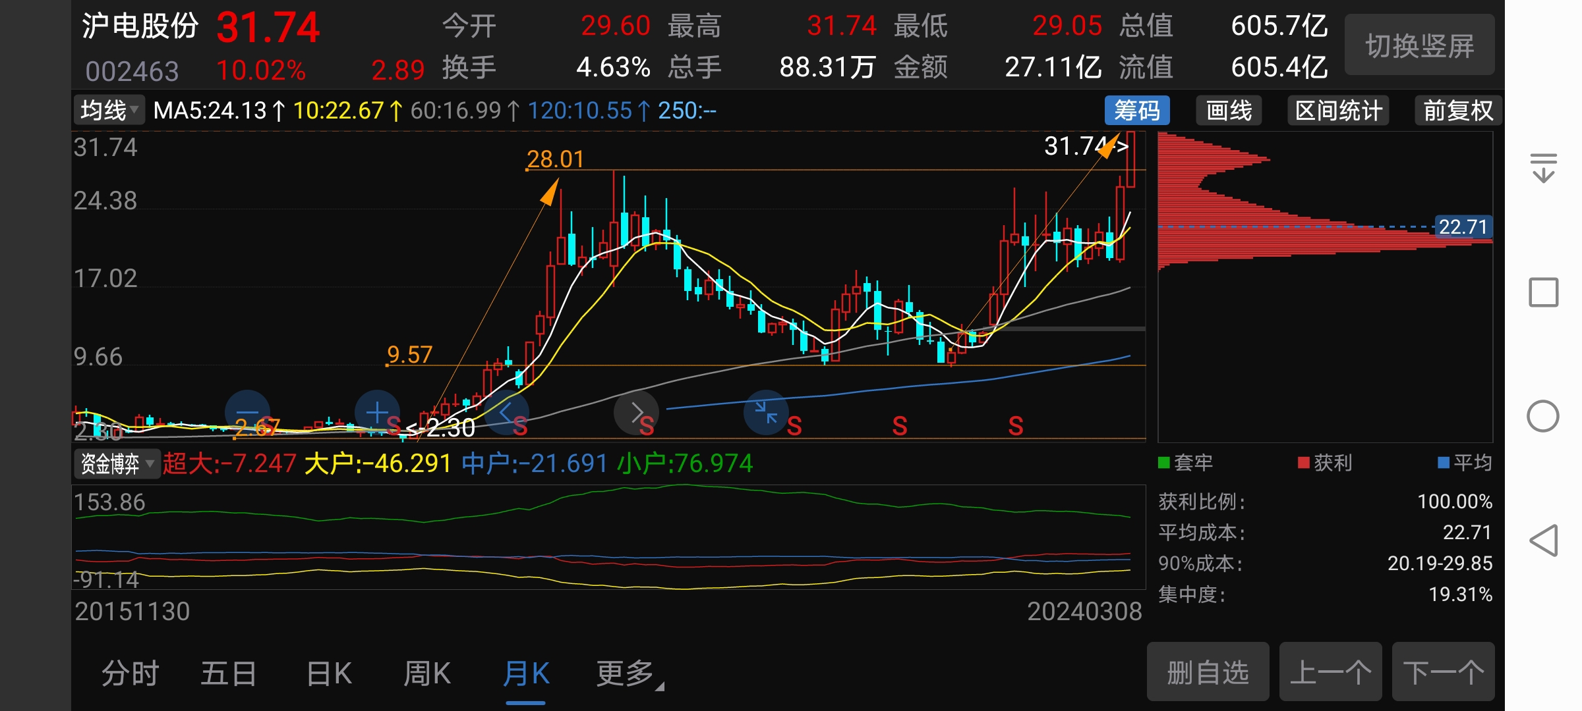Open the 均线 indicator dropdown
Image resolution: width=1582 pixels, height=711 pixels.
click(x=109, y=111)
